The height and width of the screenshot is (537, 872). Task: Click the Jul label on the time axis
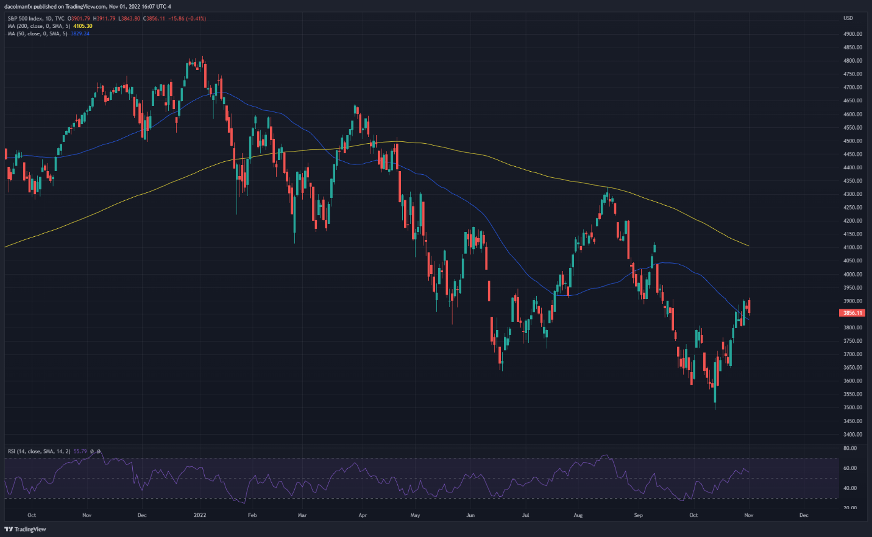[525, 515]
